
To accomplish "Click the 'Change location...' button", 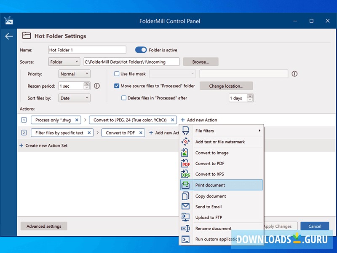I will [226, 86].
